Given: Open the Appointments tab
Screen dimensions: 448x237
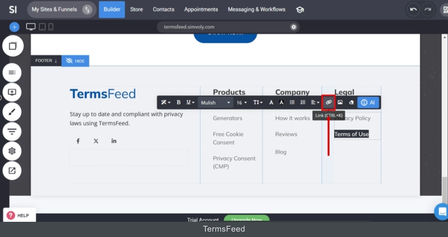Looking at the screenshot, I should (x=201, y=9).
